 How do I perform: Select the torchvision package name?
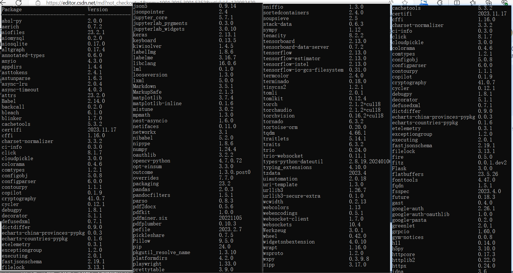(x=279, y=116)
